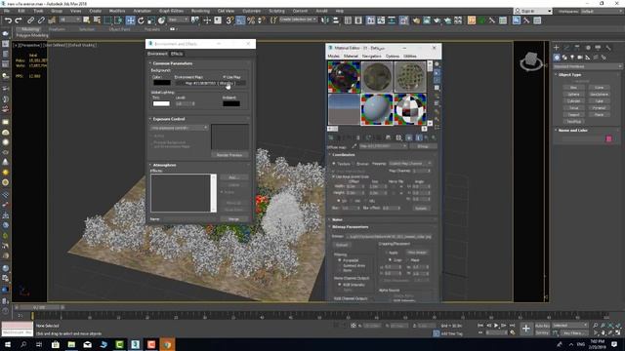Screen dimensions: 625x351
Task: Open the Sign In dropdown
Action: tap(533, 11)
